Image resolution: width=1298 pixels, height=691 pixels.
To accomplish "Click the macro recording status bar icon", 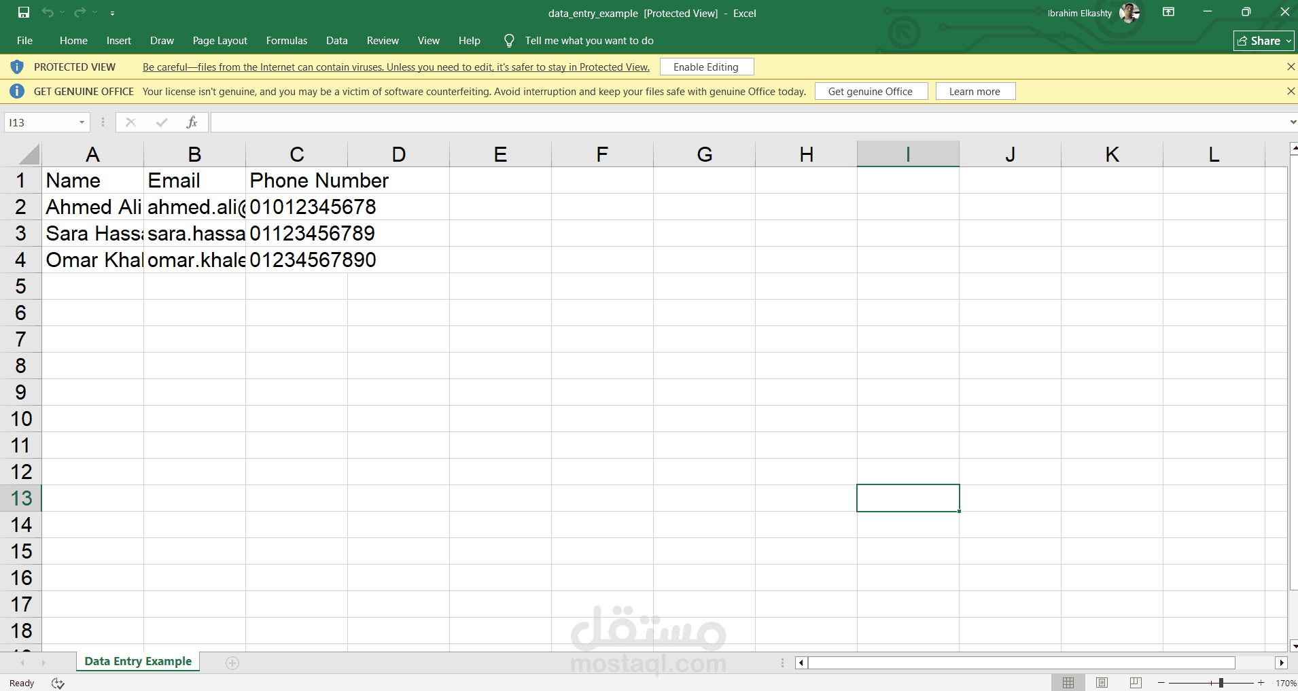I will coord(58,684).
